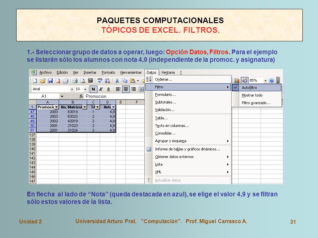Open the Nota column filter dropdown
This screenshot has width=318, height=238.
click(114, 107)
